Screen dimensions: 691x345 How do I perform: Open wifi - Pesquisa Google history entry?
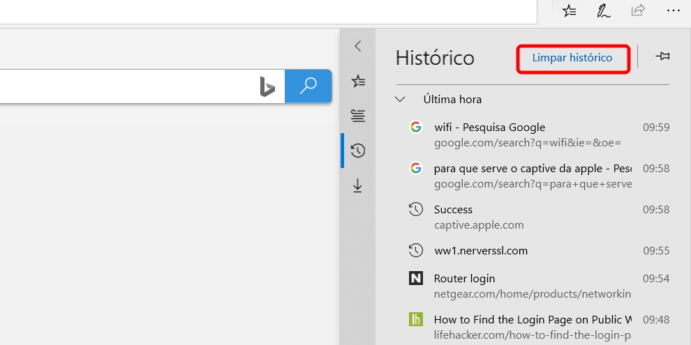point(539,135)
